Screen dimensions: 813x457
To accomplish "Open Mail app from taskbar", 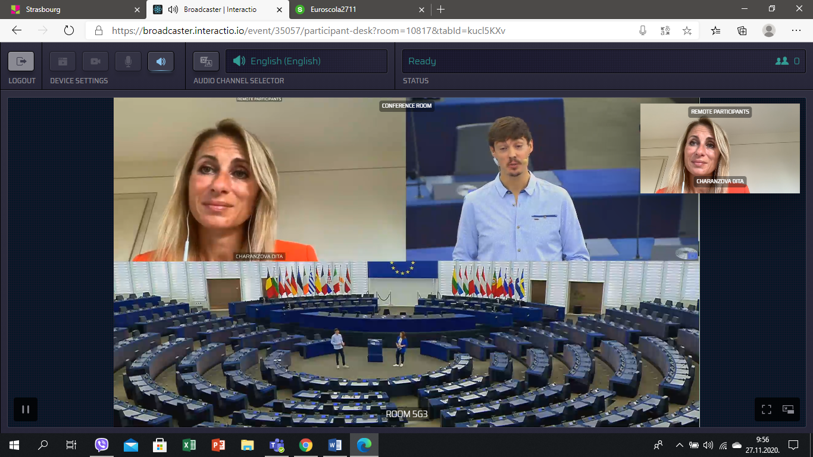I will pos(131,445).
